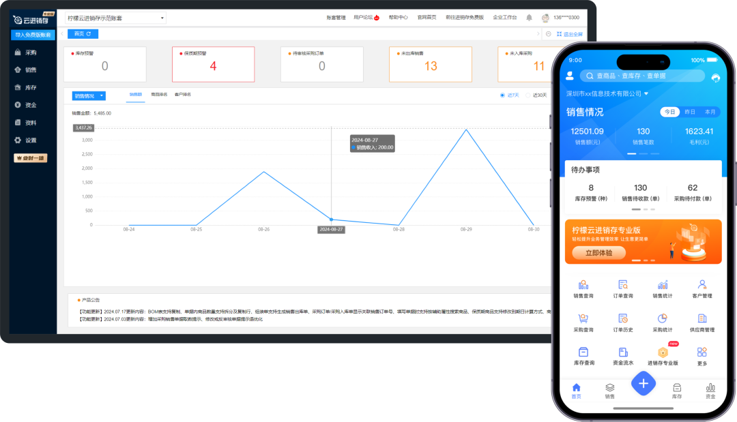This screenshot has width=737, height=422.
Task: Switch to the 商品排名 chart tab
Action: click(159, 94)
